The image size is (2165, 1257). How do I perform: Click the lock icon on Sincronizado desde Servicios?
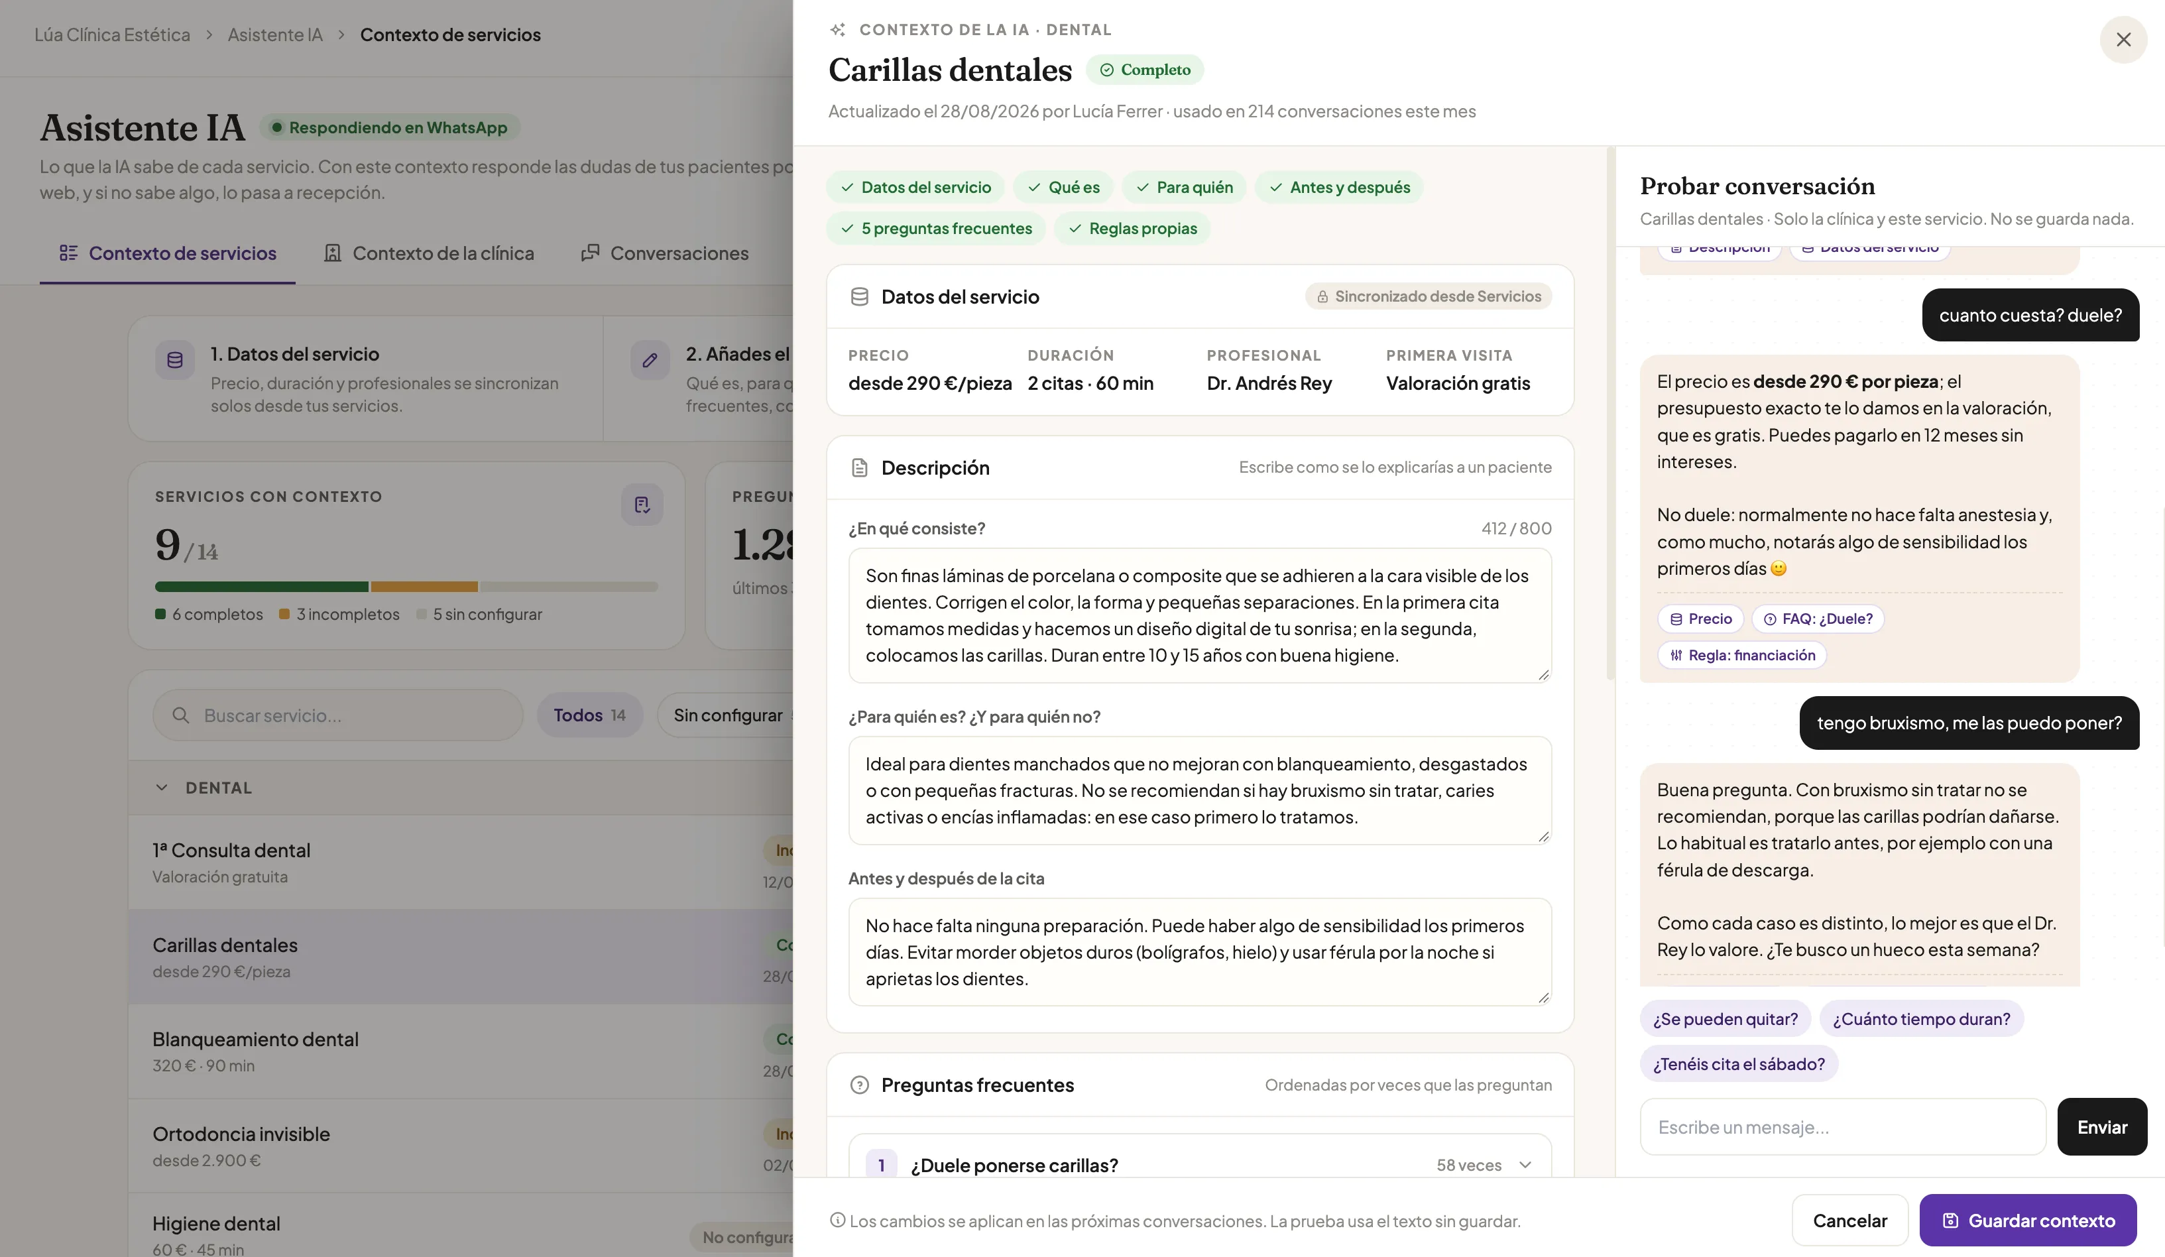pos(1322,296)
